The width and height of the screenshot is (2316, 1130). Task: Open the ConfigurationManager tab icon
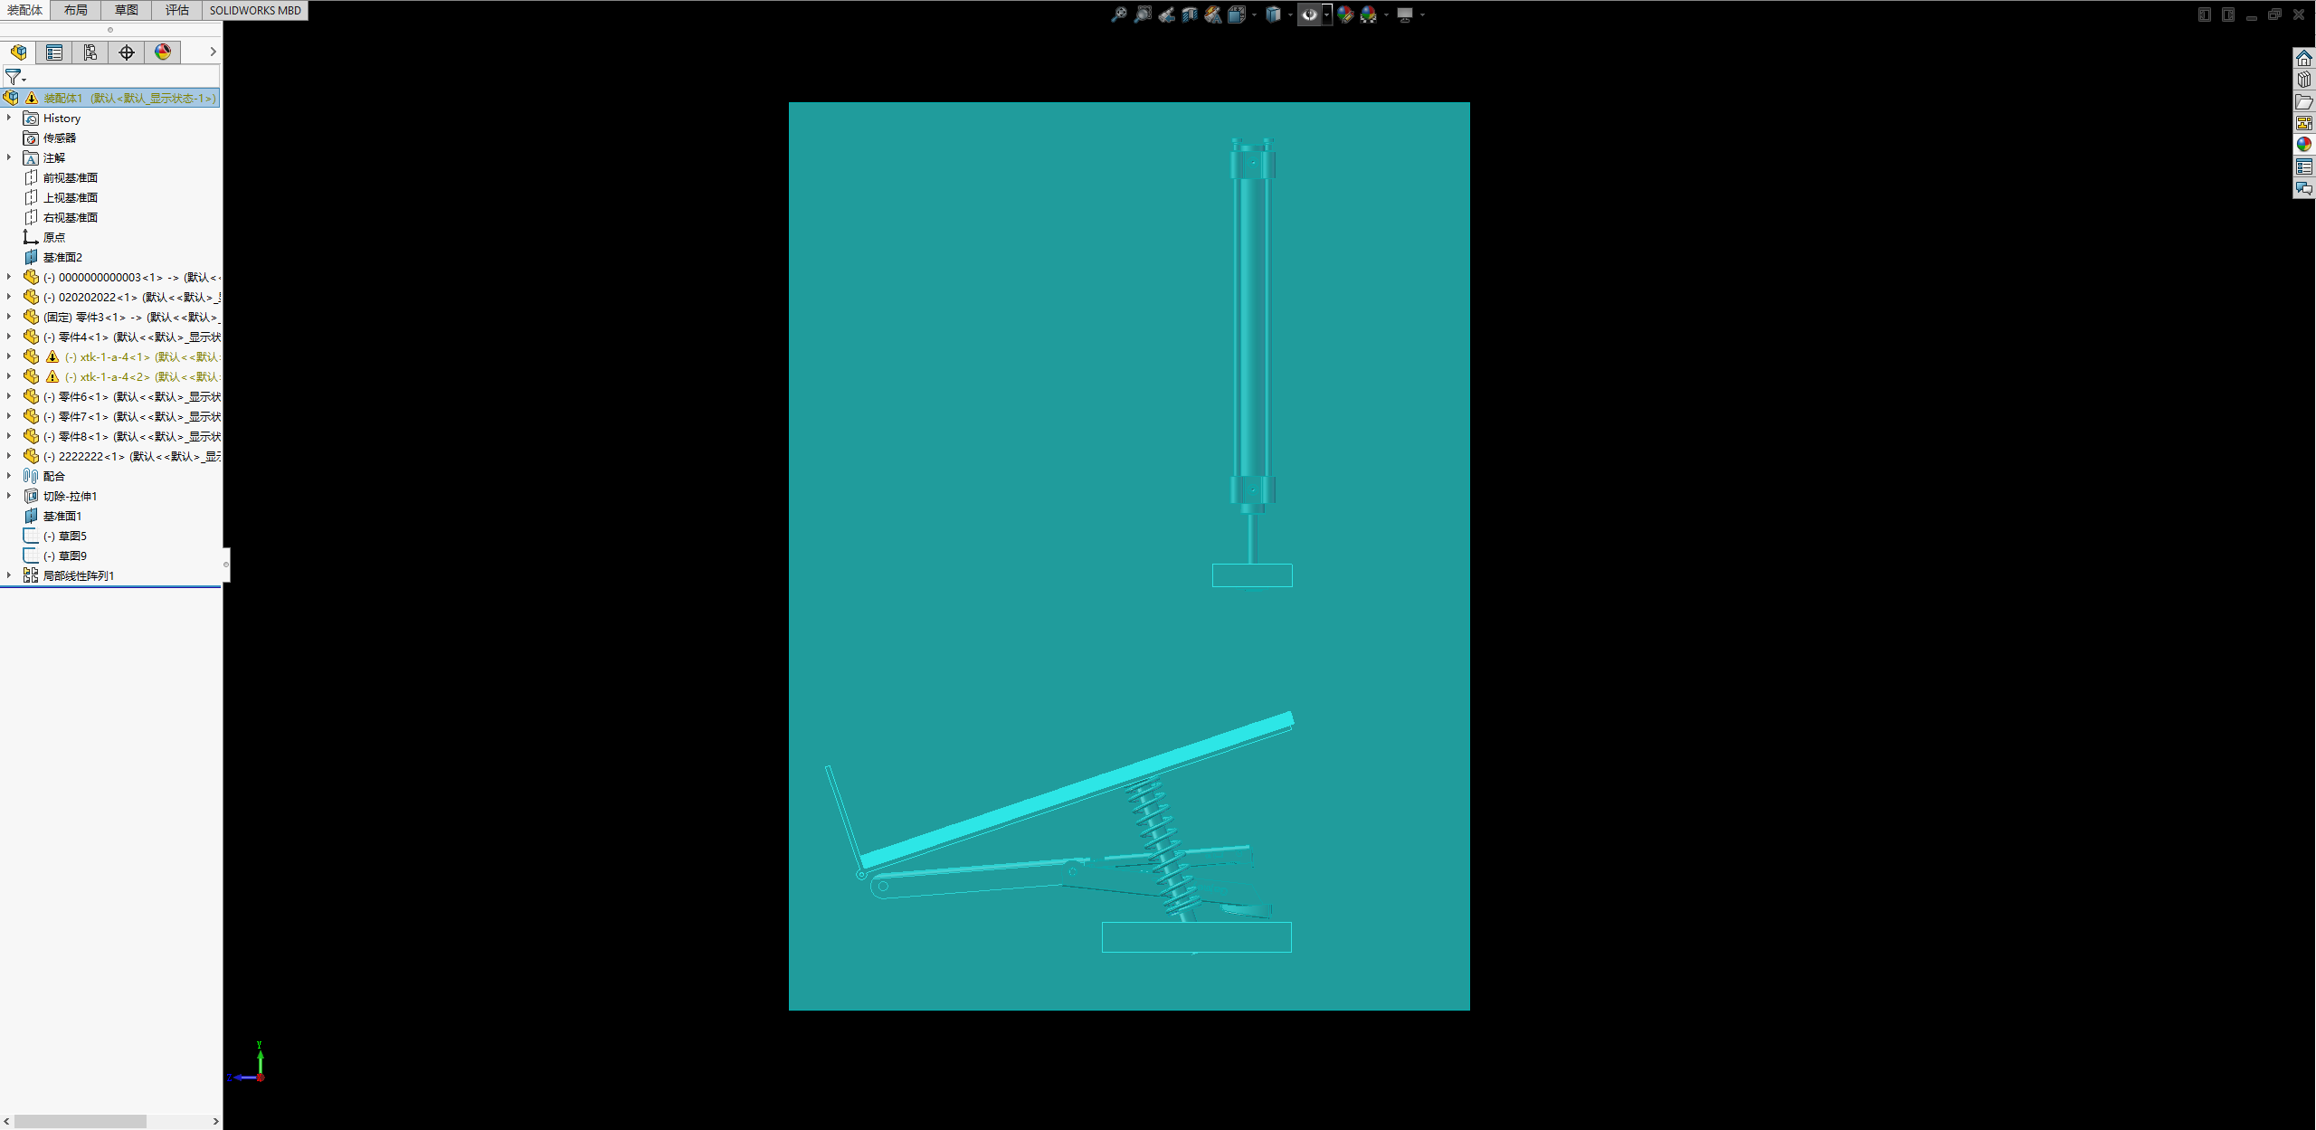click(x=90, y=52)
